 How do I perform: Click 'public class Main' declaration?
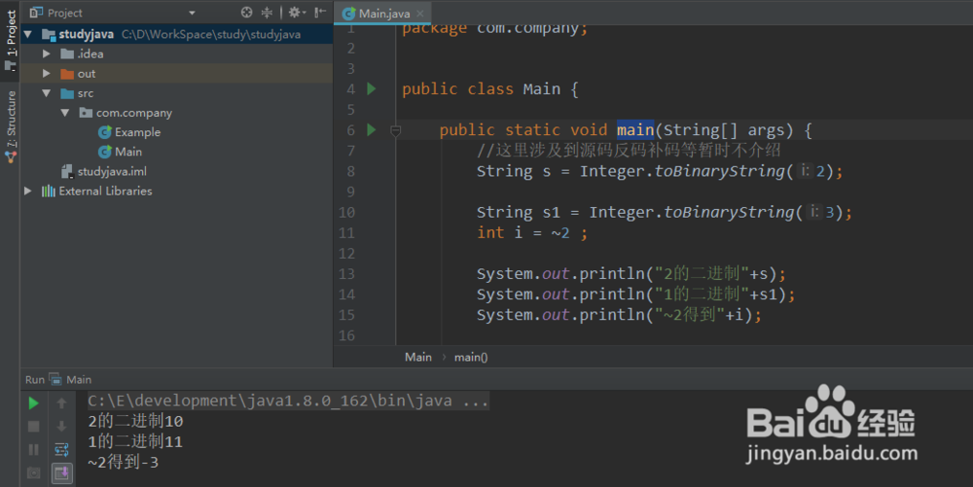[x=490, y=88]
